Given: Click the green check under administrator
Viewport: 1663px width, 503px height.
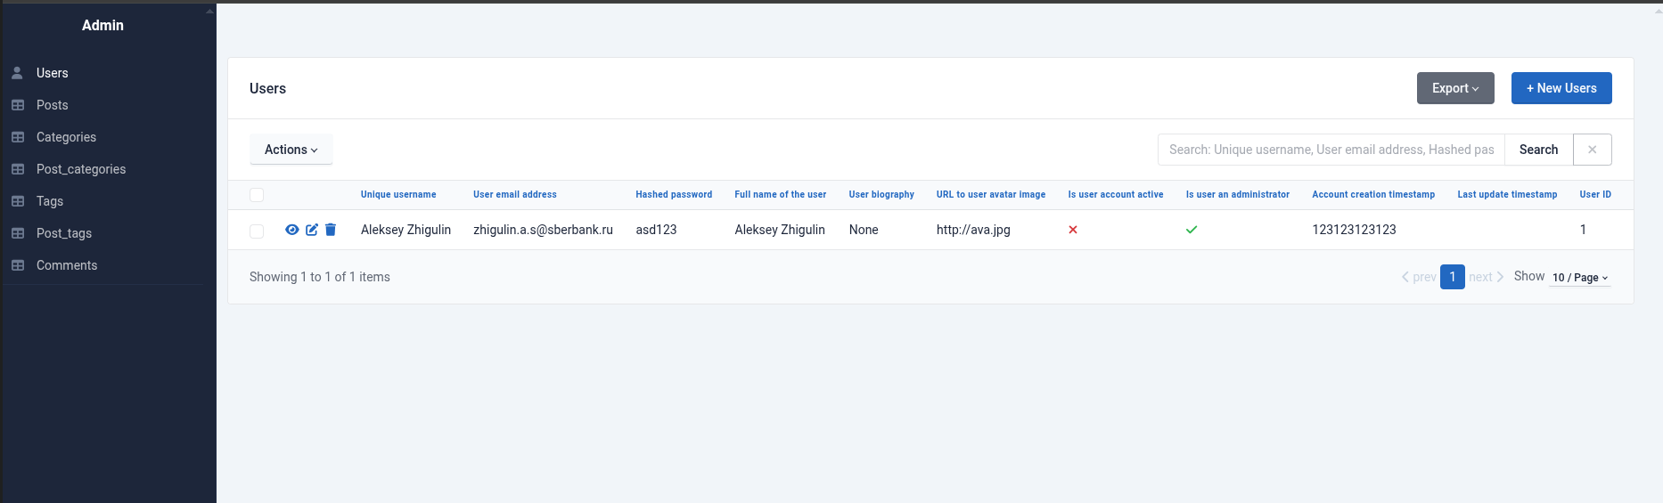Looking at the screenshot, I should [1192, 230].
